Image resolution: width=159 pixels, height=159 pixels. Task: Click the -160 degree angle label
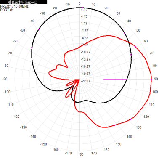tap(55, 150)
